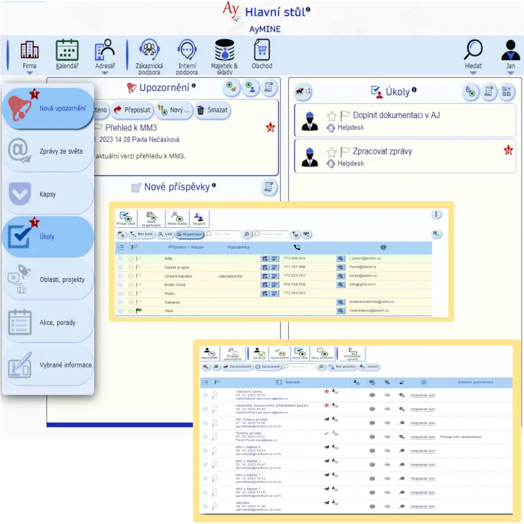Select the Alfa organization row checkbox
Screen dimensions: 524x524
coord(121,259)
